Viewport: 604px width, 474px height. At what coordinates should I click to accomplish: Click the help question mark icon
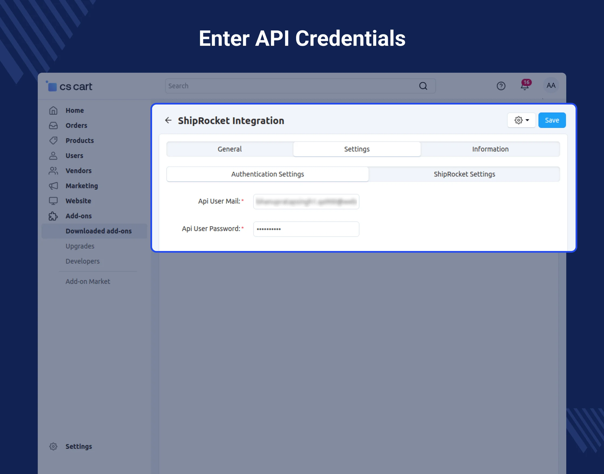pyautogui.click(x=501, y=86)
